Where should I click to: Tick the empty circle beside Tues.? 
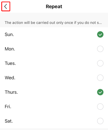point(100,63)
